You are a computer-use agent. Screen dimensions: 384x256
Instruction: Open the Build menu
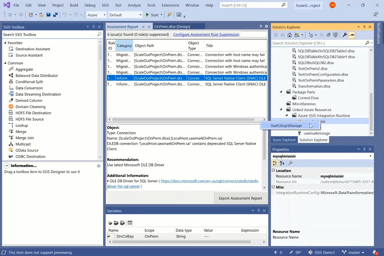tap(74, 5)
